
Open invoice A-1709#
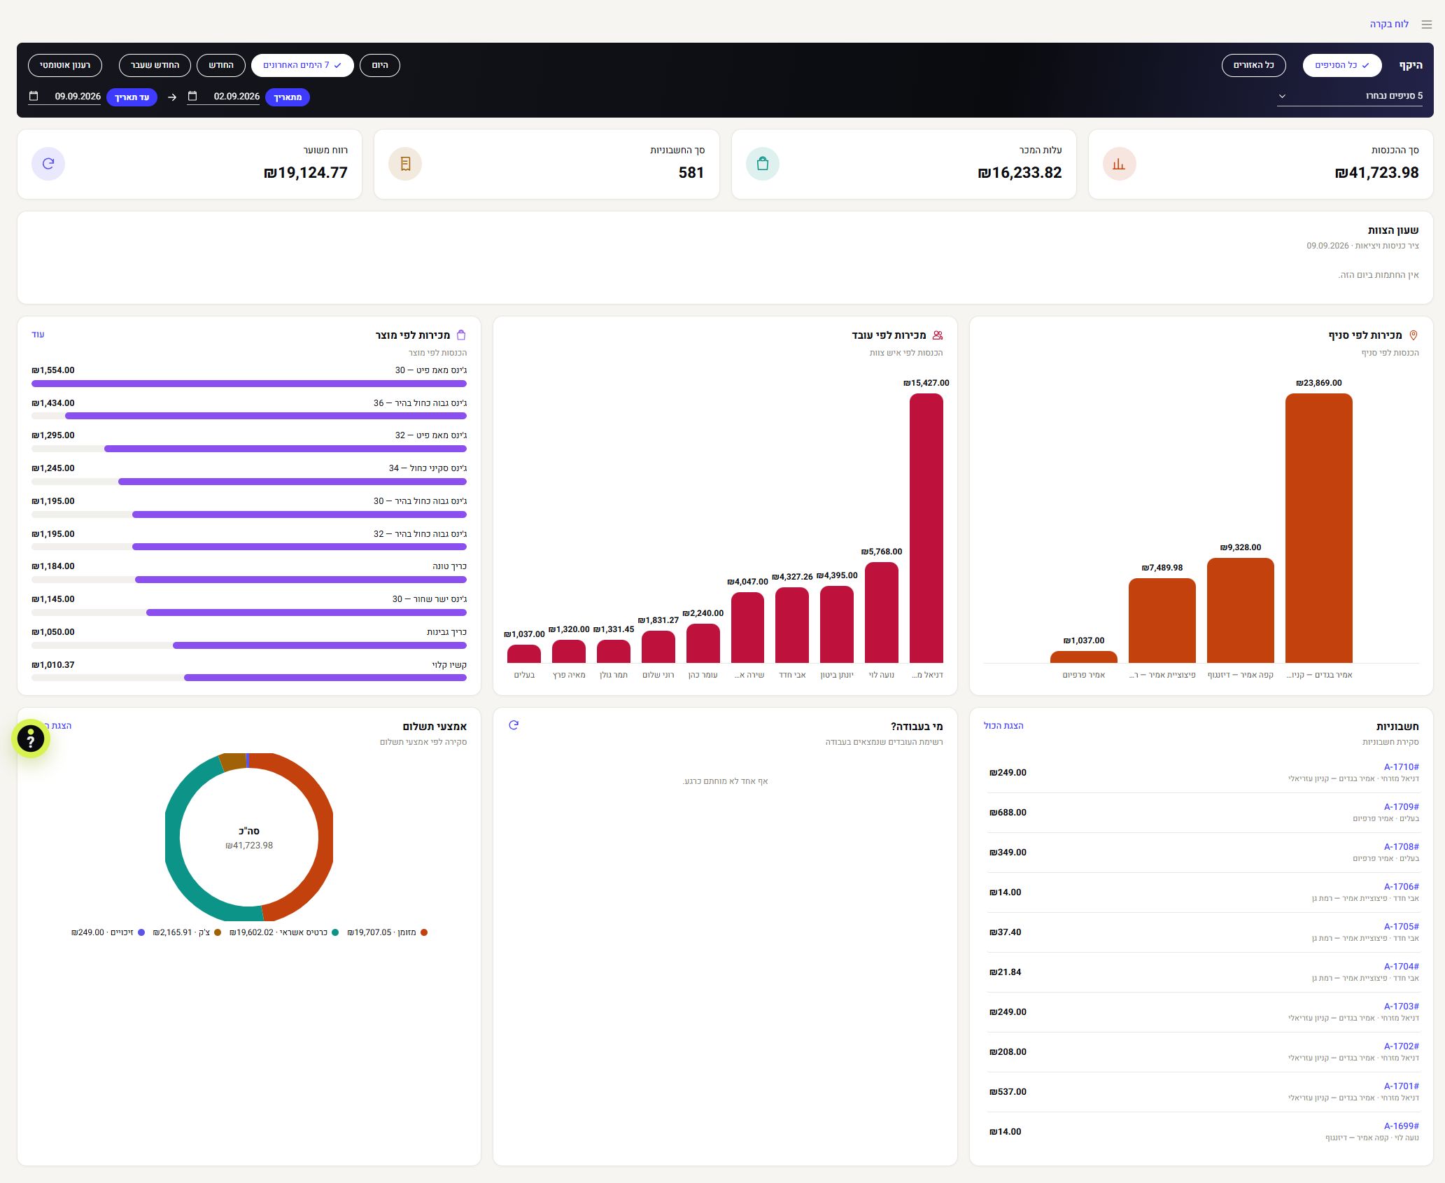coord(1402,807)
